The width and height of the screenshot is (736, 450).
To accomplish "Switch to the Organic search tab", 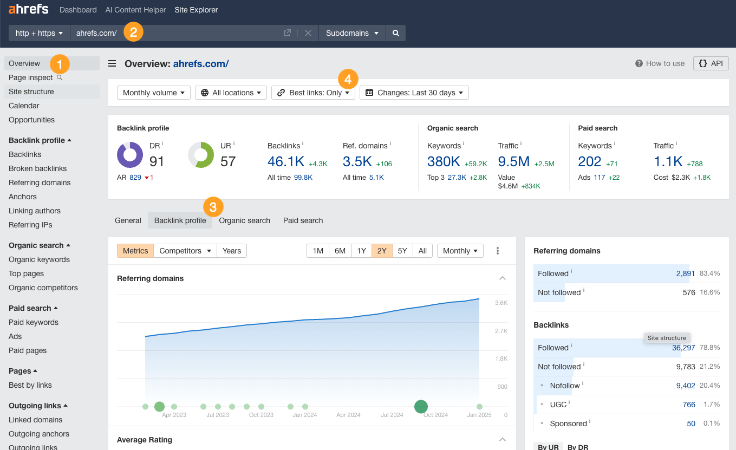I will 244,220.
